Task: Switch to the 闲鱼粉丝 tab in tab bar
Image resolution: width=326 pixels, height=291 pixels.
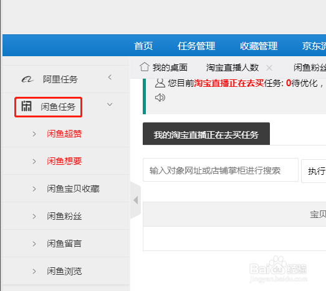Action: coord(310,67)
